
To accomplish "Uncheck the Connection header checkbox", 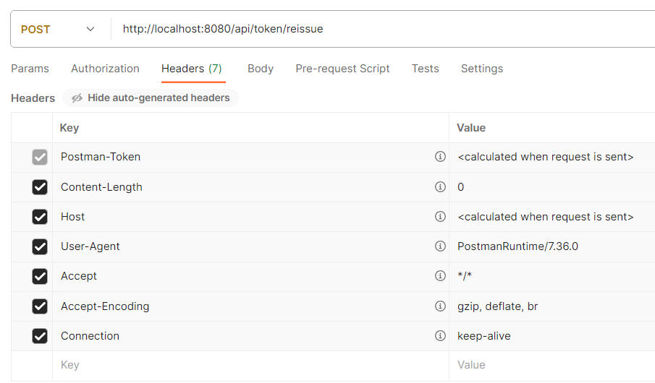I will (40, 336).
